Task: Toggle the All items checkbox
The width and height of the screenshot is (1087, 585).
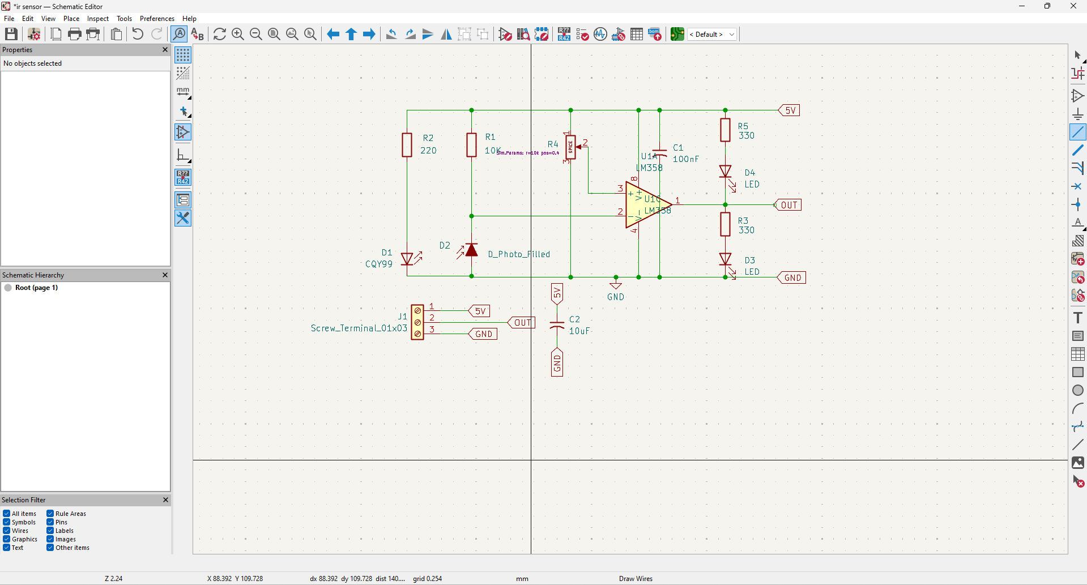Action: (x=6, y=514)
